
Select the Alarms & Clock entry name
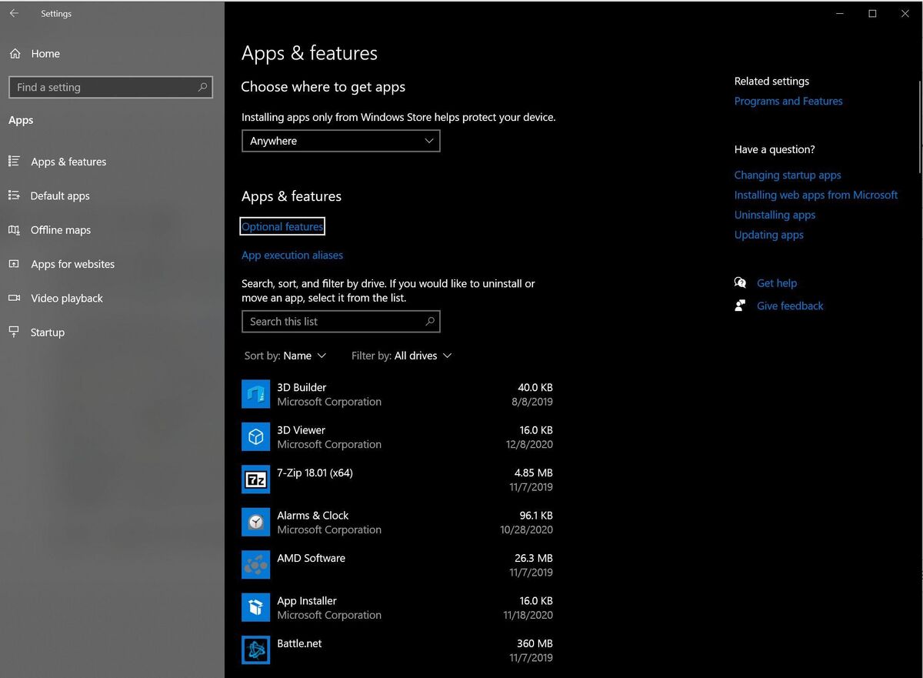point(312,515)
